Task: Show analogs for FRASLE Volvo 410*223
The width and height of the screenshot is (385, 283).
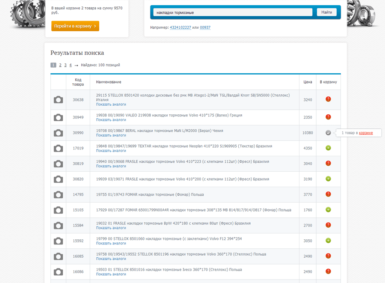Action: coord(111,166)
